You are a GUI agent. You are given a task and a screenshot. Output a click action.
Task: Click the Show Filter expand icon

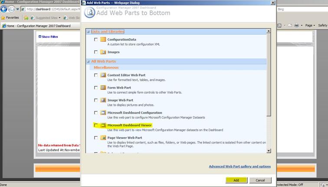point(40,36)
